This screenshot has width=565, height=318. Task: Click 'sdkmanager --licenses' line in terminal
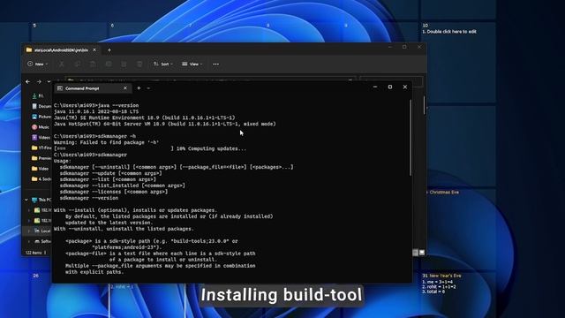(x=114, y=192)
